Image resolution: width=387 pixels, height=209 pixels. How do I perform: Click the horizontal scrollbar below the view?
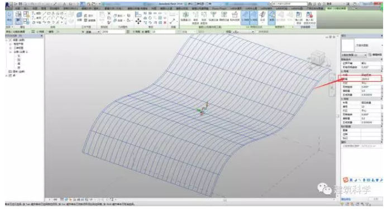[x=224, y=200]
